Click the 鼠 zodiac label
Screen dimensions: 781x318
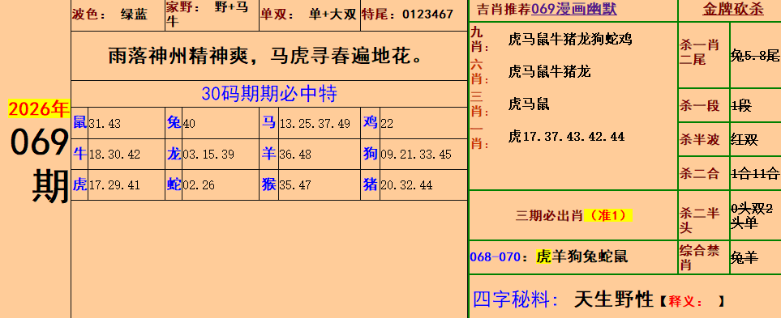(79, 122)
